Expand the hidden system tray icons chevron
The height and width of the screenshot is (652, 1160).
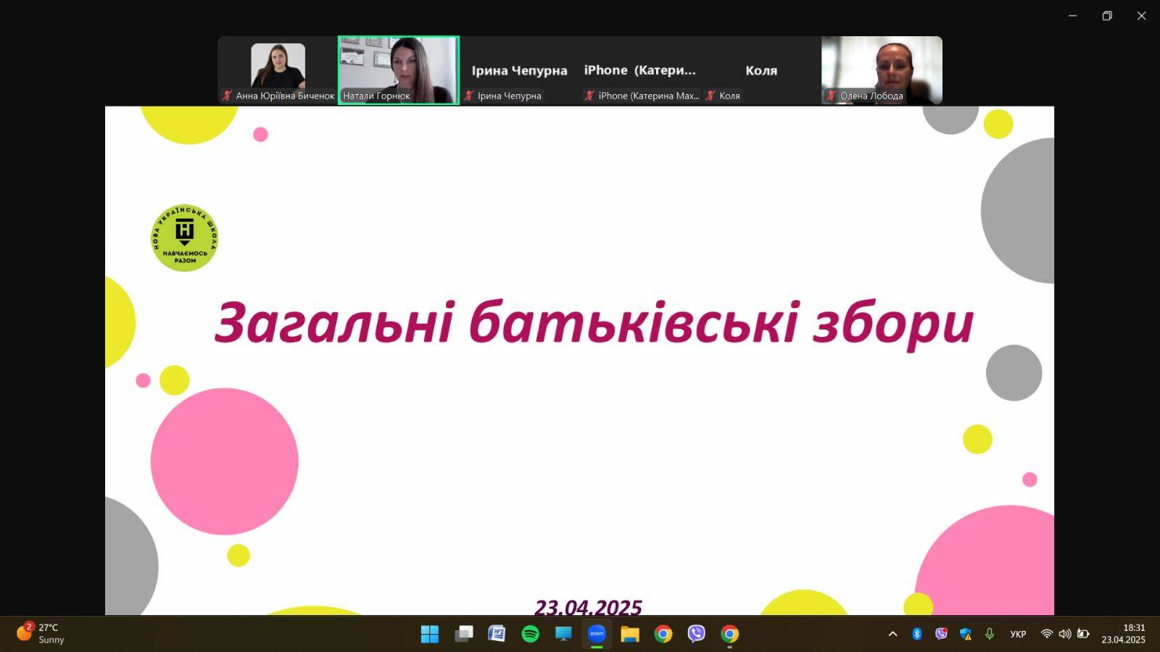[x=892, y=634]
